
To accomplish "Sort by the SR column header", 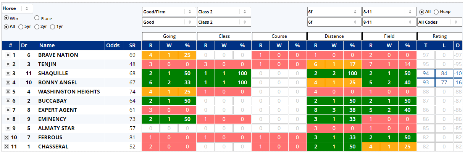I will (x=132, y=46).
